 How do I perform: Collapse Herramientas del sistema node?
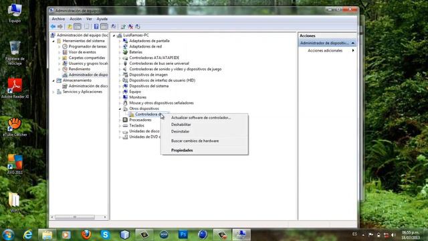tap(53, 41)
